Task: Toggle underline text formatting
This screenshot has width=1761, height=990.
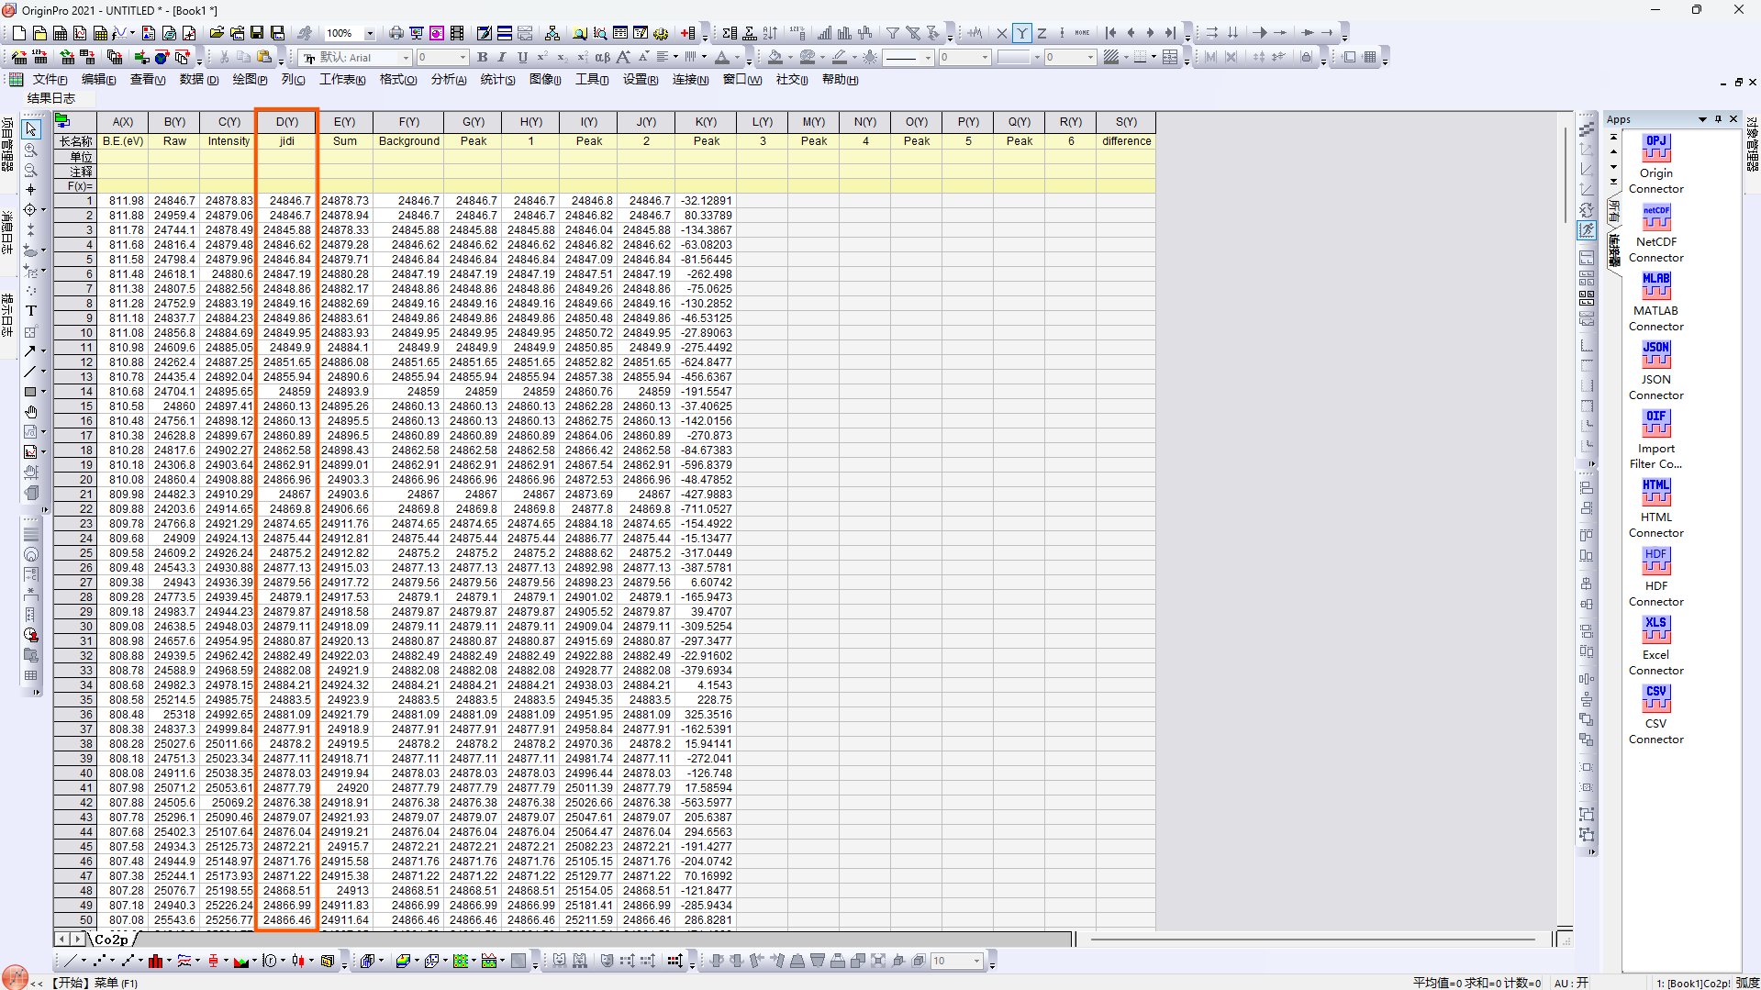Action: 522,57
